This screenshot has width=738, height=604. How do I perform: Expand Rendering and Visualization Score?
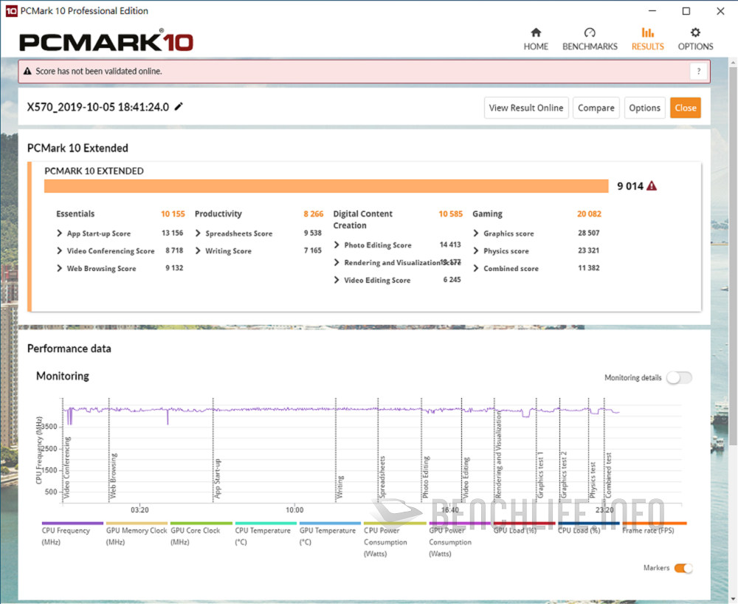tap(337, 262)
